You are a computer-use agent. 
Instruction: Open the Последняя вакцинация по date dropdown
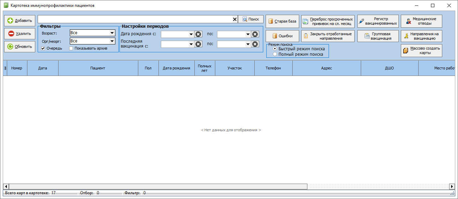click(x=248, y=44)
